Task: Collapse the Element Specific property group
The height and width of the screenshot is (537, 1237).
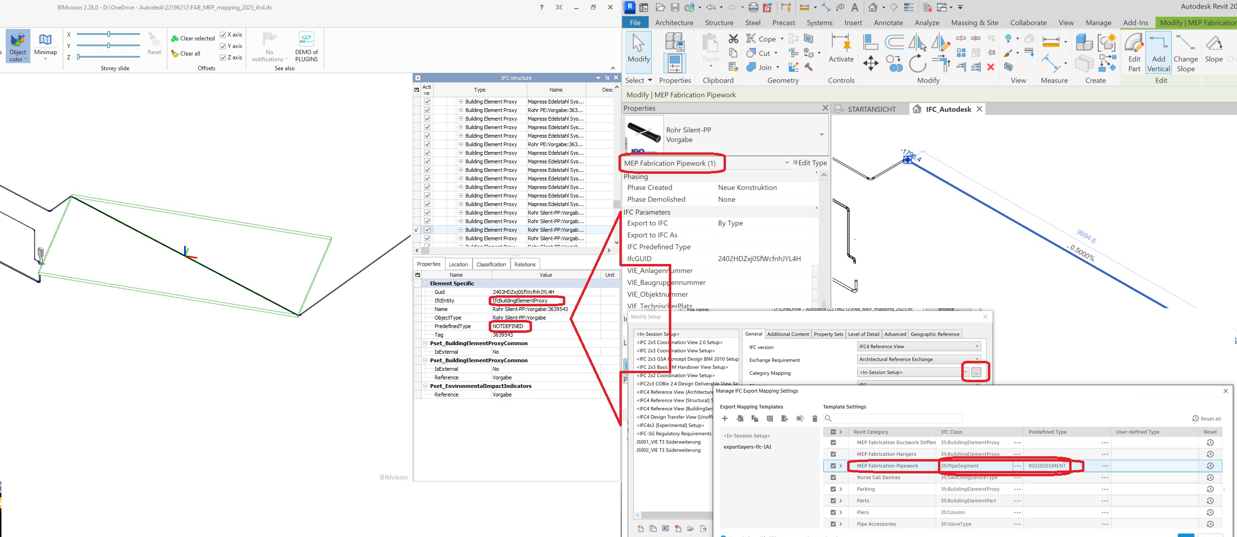Action: [x=425, y=283]
